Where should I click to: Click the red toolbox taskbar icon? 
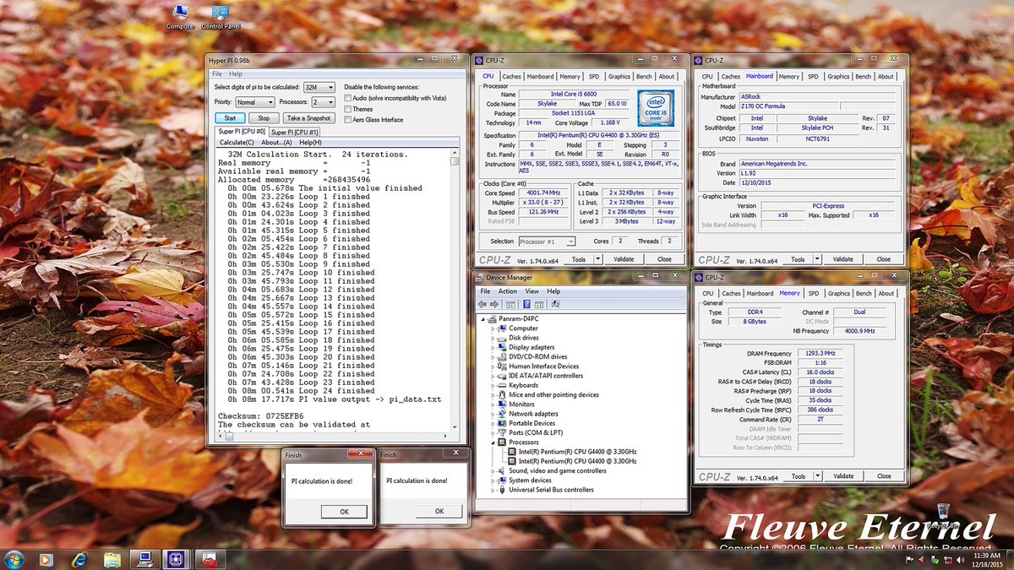click(210, 559)
